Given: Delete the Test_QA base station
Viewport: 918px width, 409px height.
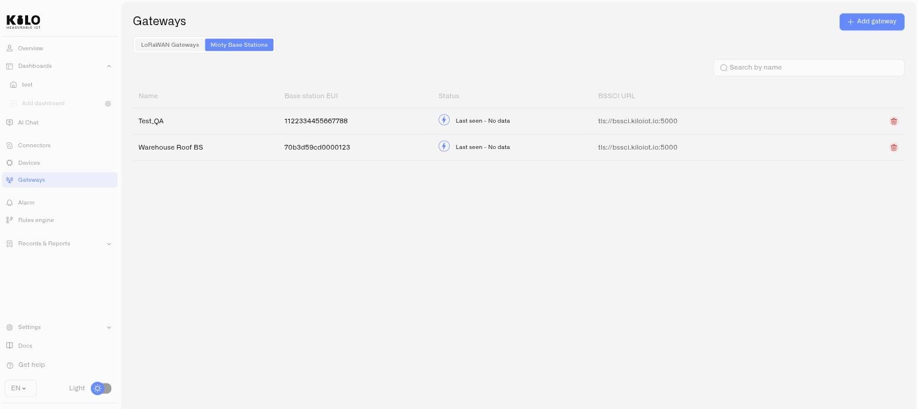Looking at the screenshot, I should (x=893, y=121).
